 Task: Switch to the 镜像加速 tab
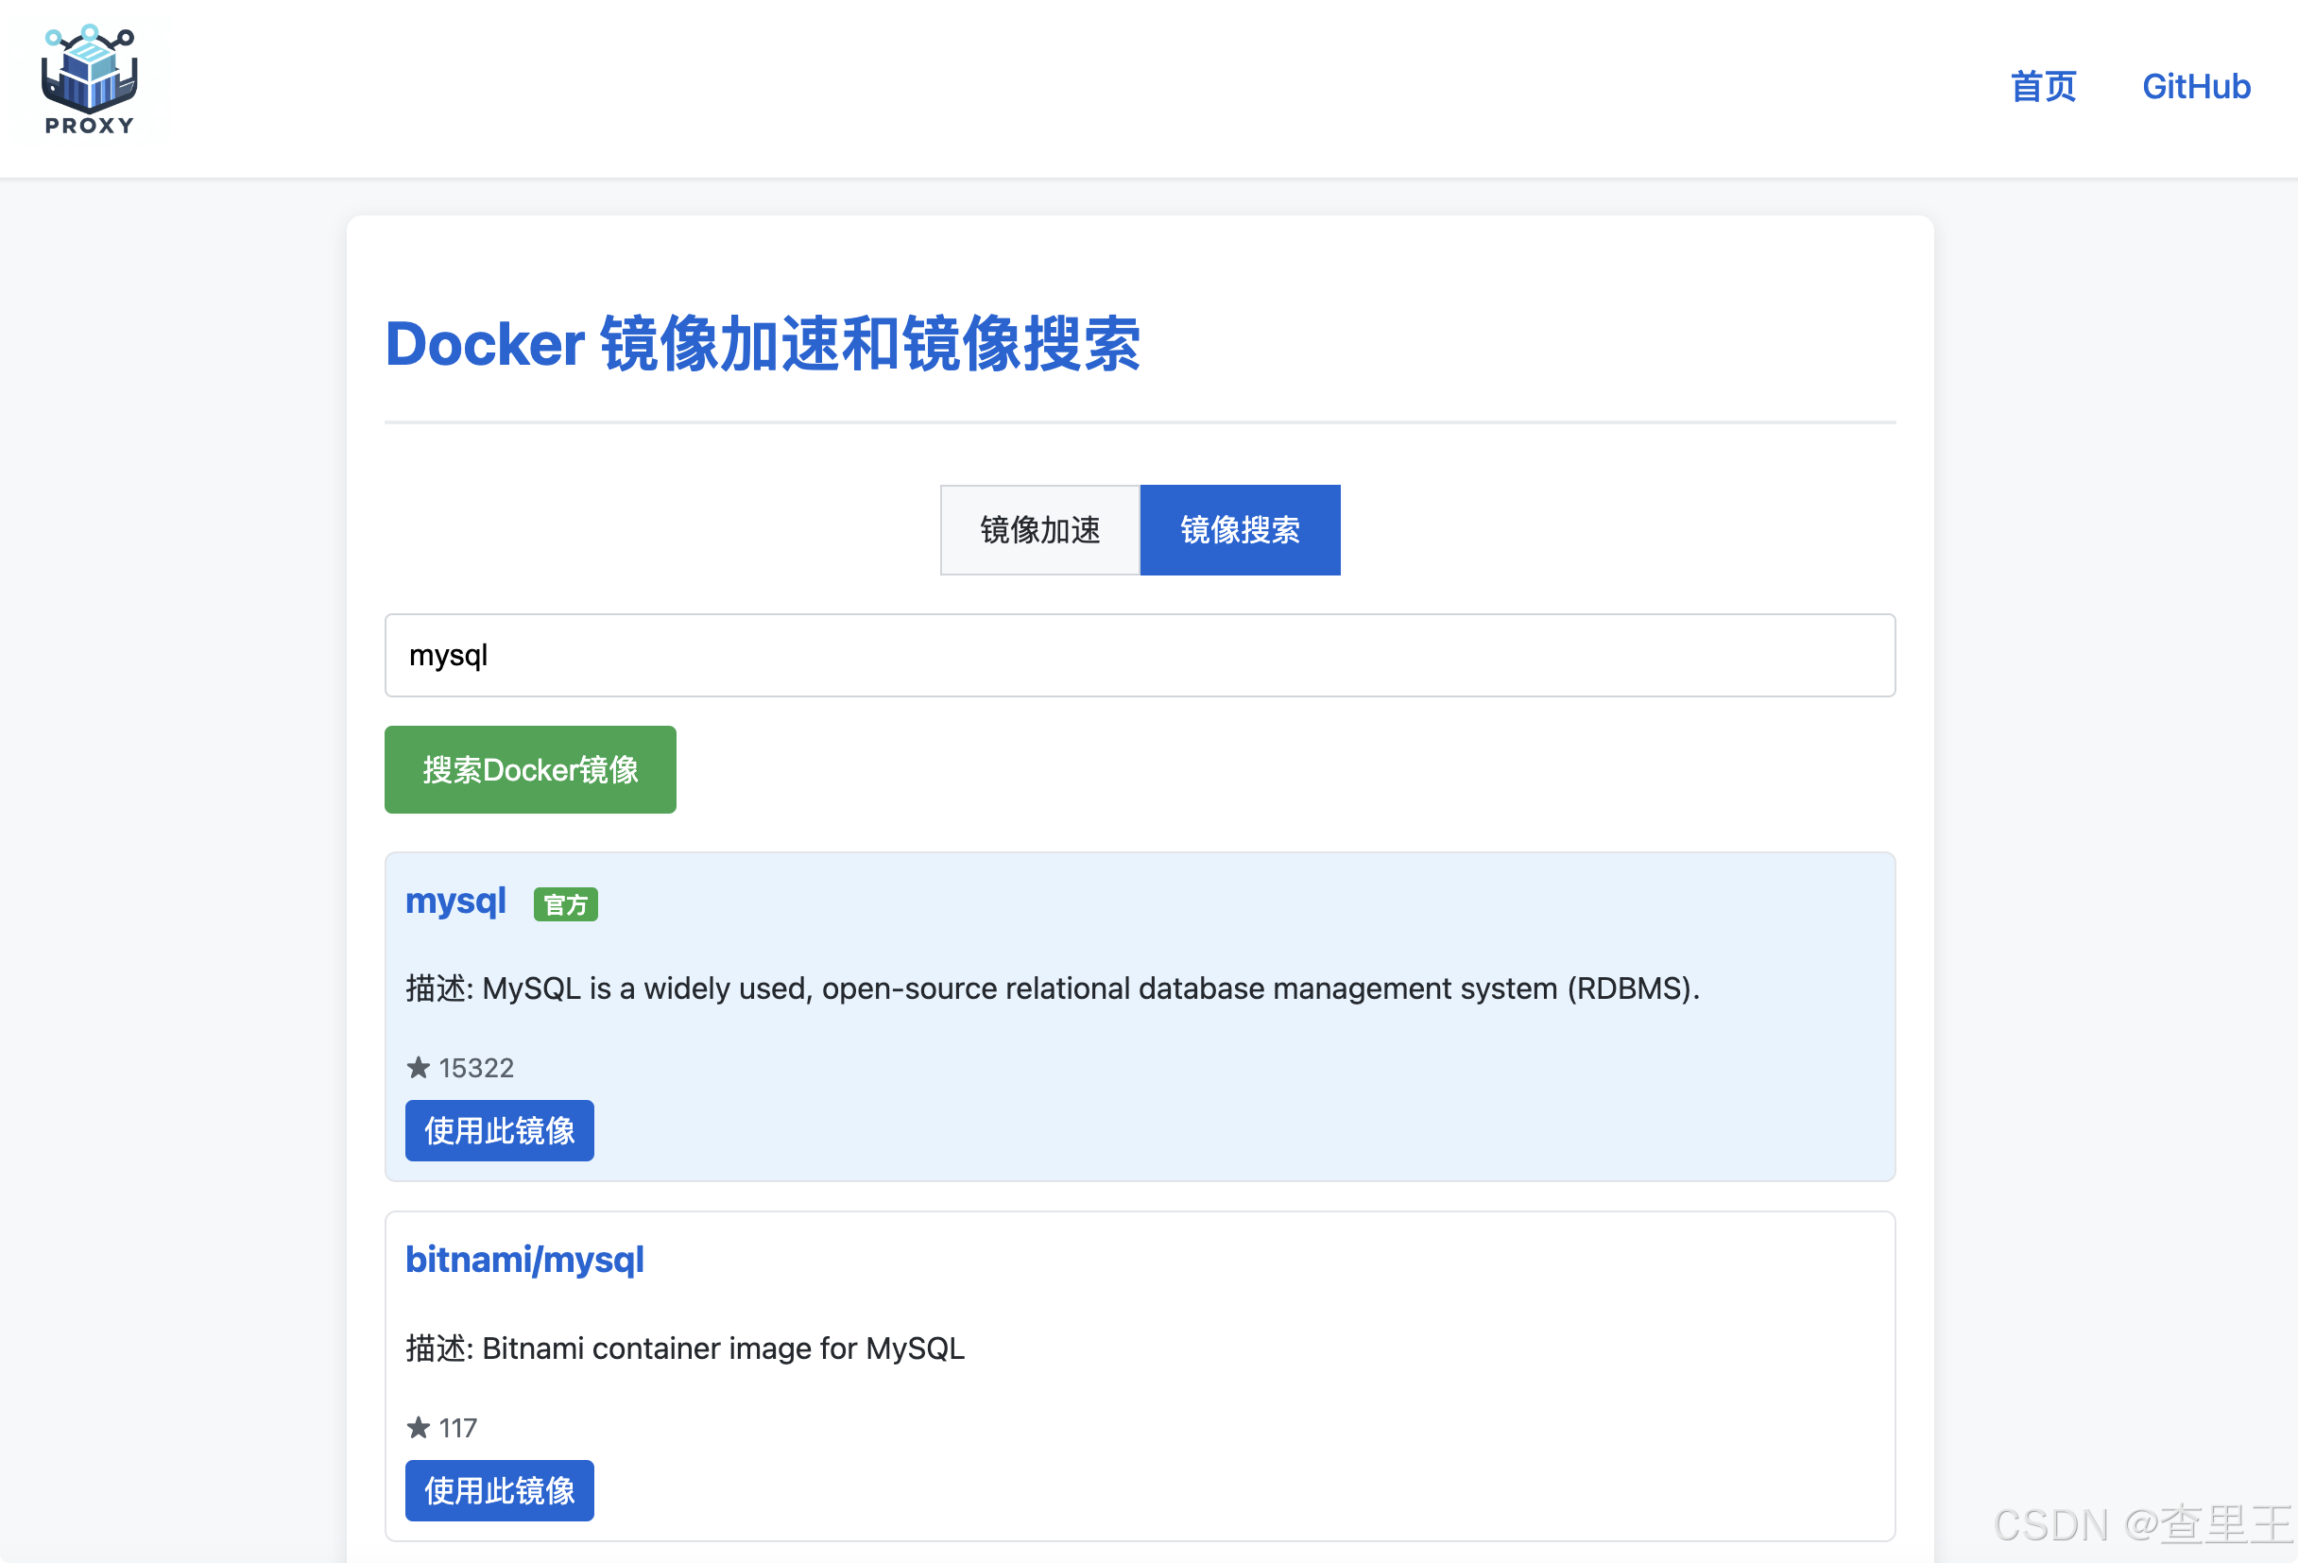tap(1040, 530)
